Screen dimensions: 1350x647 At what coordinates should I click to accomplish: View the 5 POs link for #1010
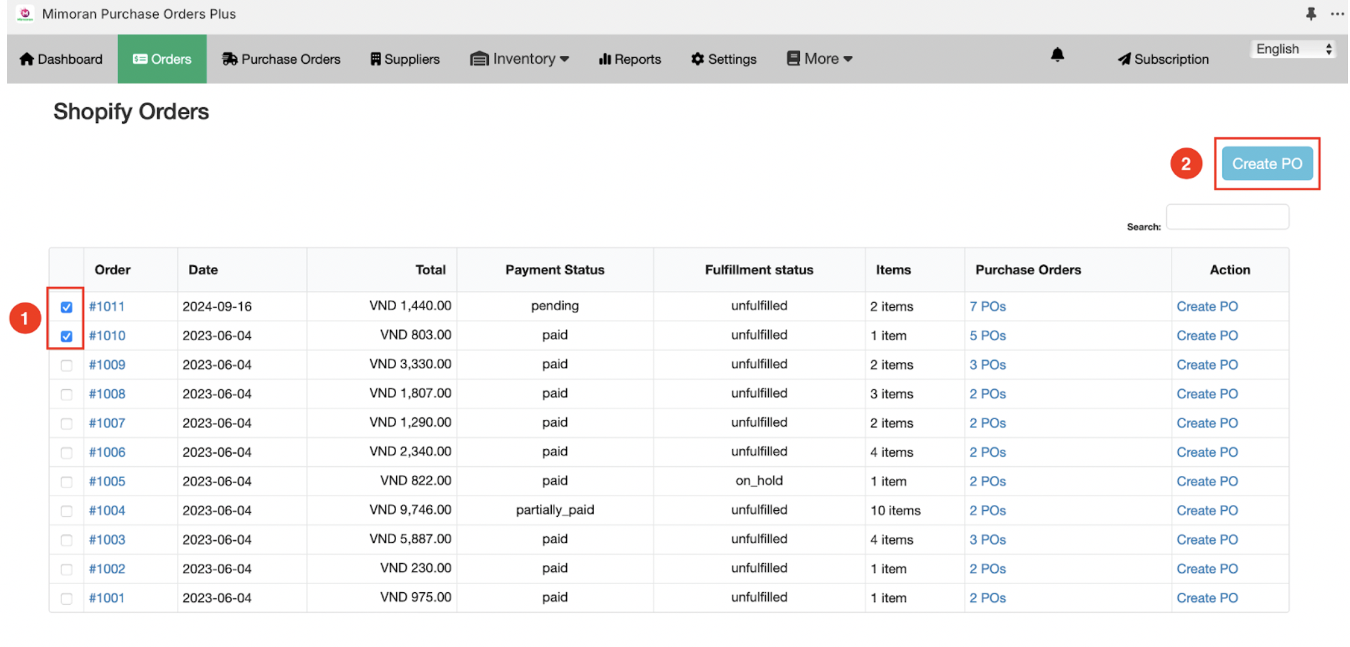click(988, 336)
